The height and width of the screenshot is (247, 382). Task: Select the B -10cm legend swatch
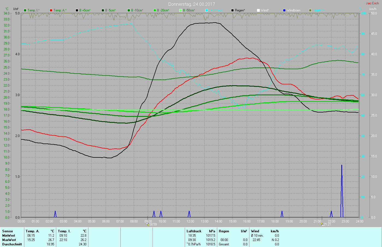[129, 10]
